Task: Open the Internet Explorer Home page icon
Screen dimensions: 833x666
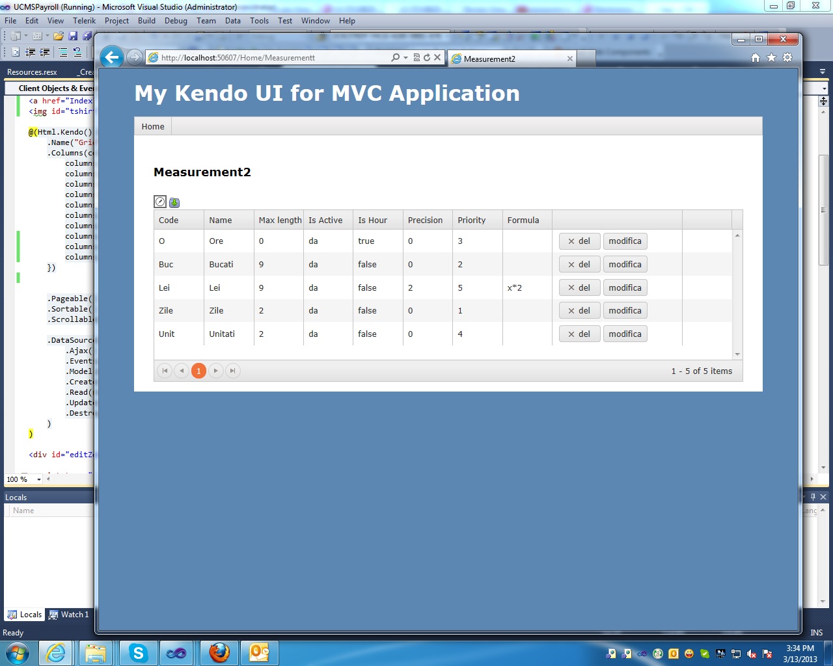Action: [x=756, y=58]
